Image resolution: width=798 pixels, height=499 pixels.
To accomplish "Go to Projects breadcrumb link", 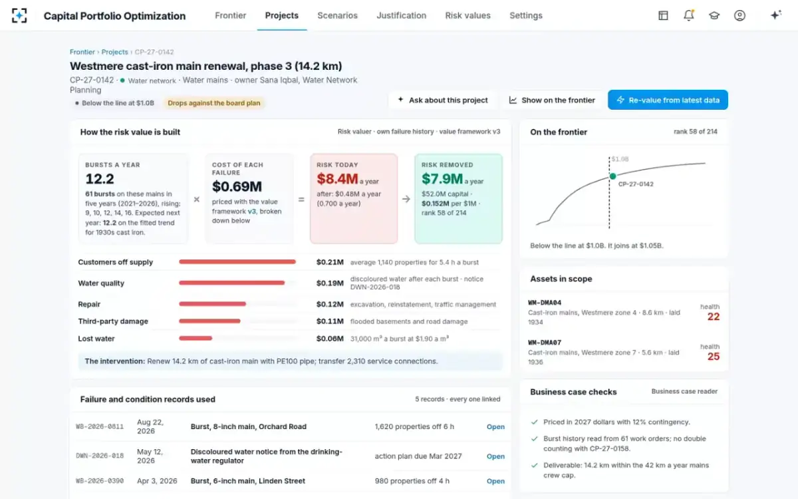I will [x=114, y=52].
